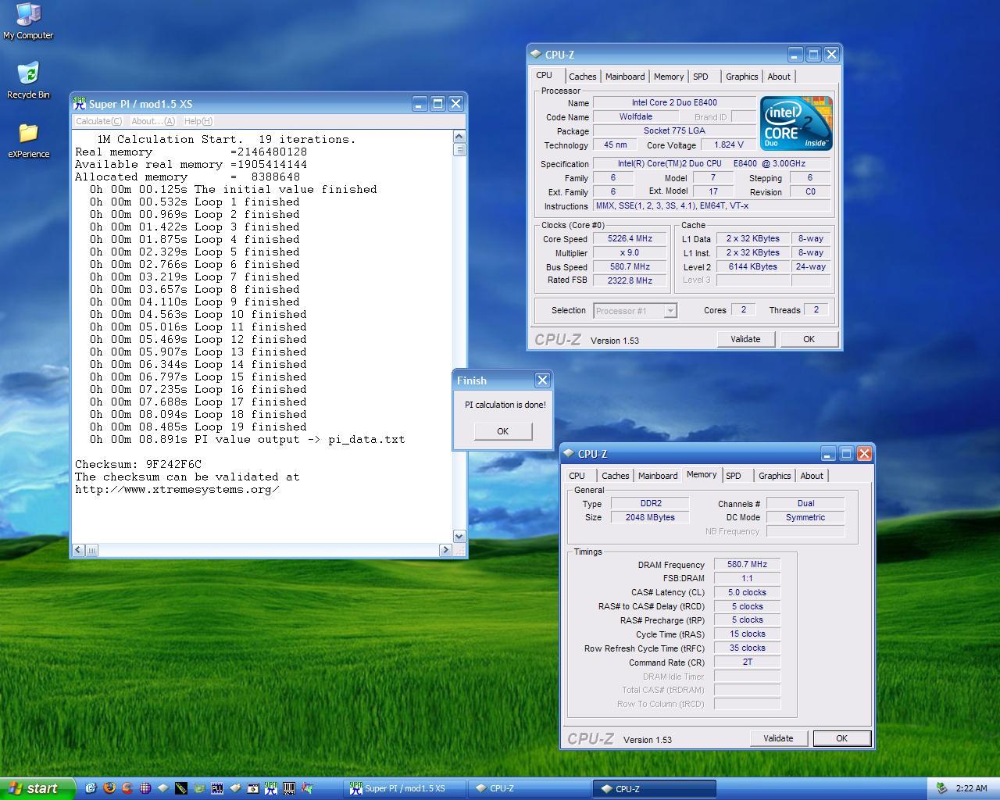Switch to Mainboard tab in lower CPU-Z window
This screenshot has height=800, width=1000.
658,476
